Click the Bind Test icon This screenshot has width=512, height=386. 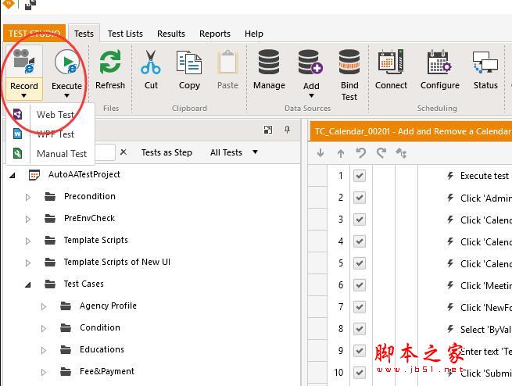[349, 62]
